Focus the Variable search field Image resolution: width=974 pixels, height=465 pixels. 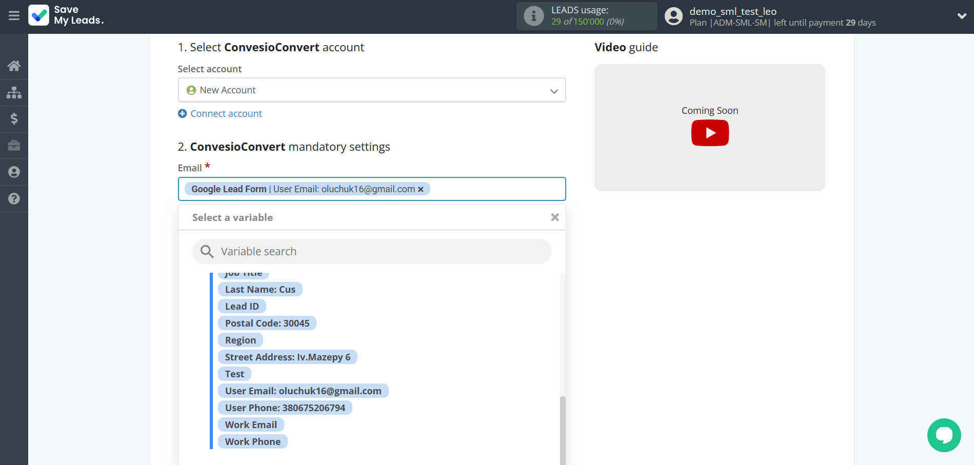tap(372, 252)
